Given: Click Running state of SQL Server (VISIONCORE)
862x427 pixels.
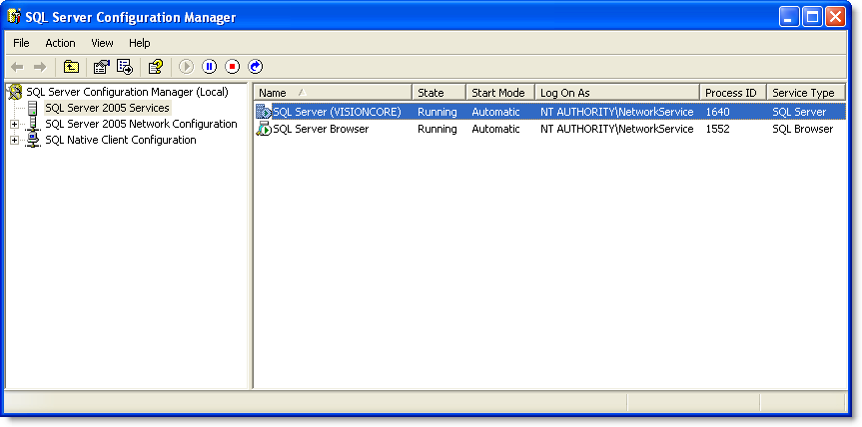Looking at the screenshot, I should (x=437, y=112).
